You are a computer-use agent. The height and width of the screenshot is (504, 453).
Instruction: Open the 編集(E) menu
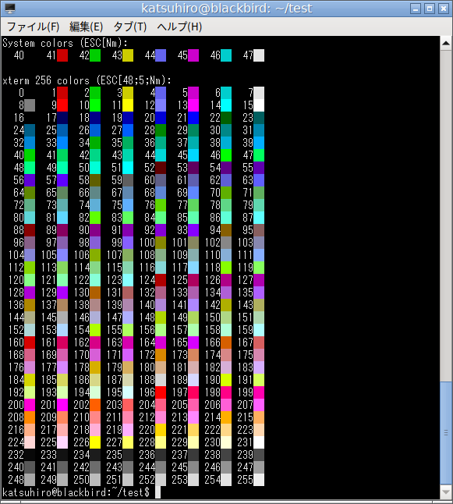click(86, 27)
